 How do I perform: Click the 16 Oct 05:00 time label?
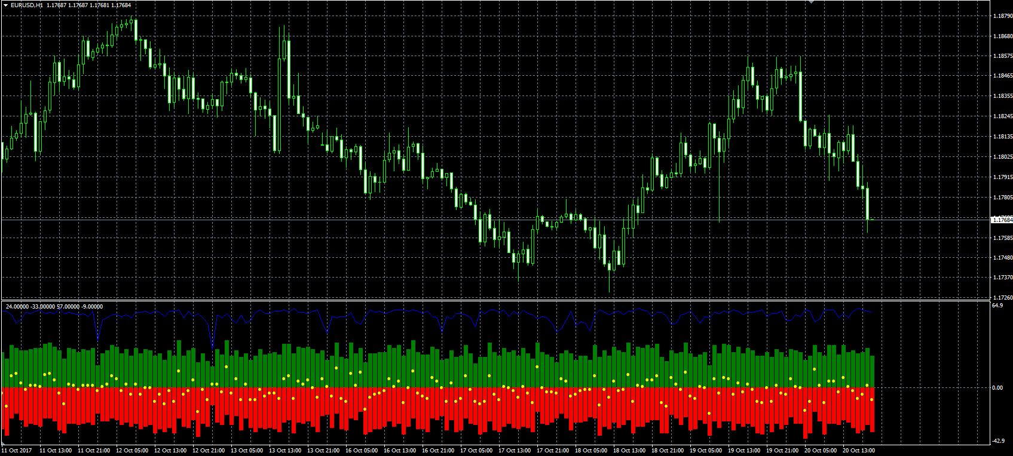point(362,451)
